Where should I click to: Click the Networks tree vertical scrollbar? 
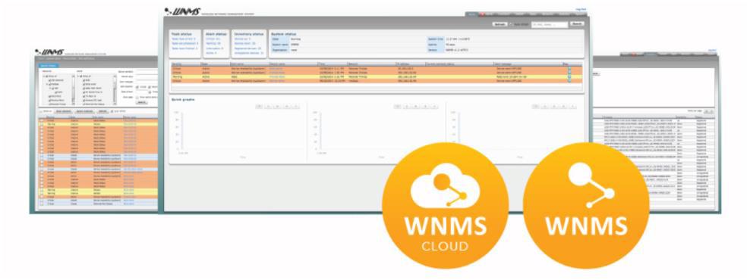73,90
